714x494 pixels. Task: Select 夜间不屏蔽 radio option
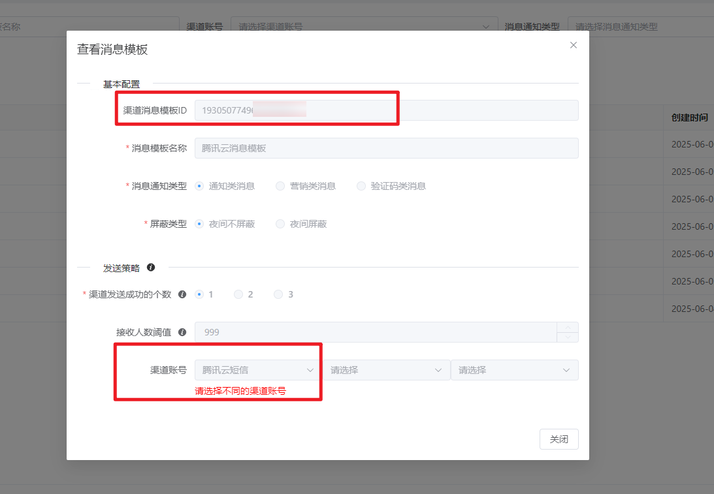(x=199, y=224)
